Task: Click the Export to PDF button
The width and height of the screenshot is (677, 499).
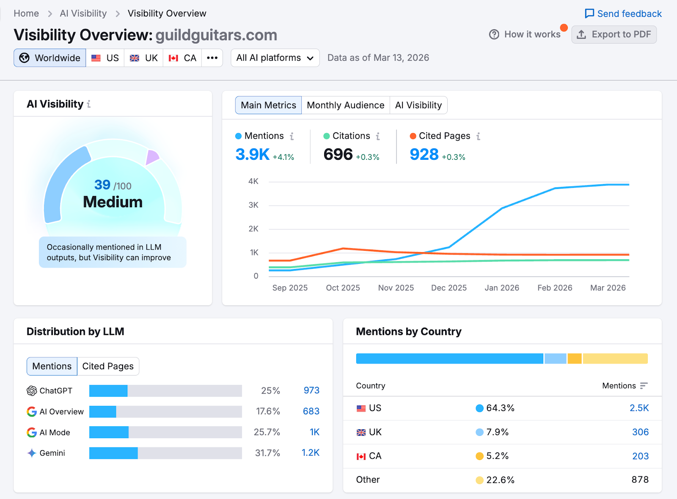Action: [x=614, y=34]
